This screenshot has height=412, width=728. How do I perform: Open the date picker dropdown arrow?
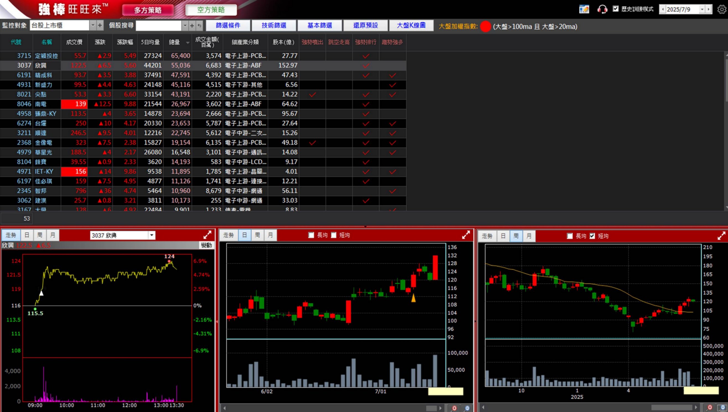tap(702, 9)
